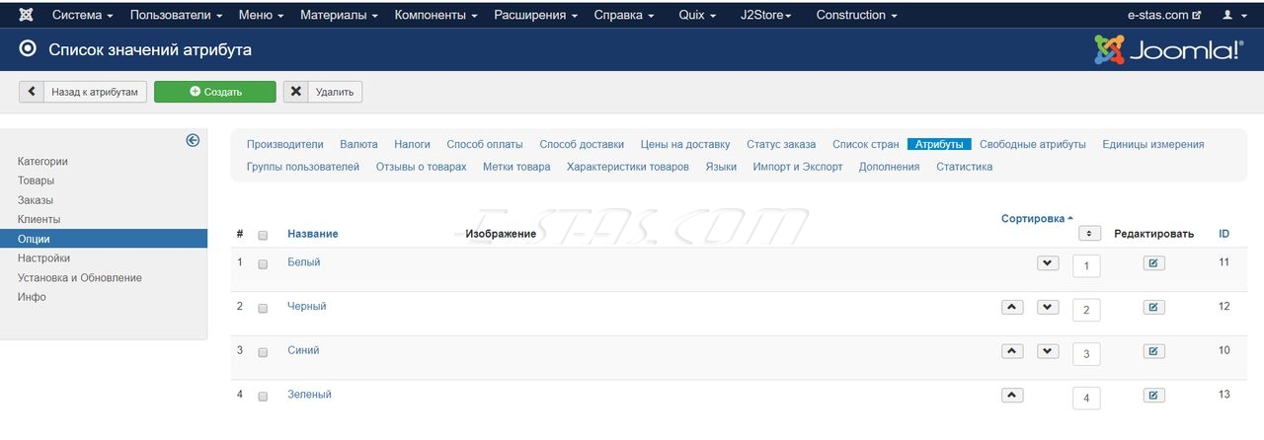Click the Удалить button

323,92
